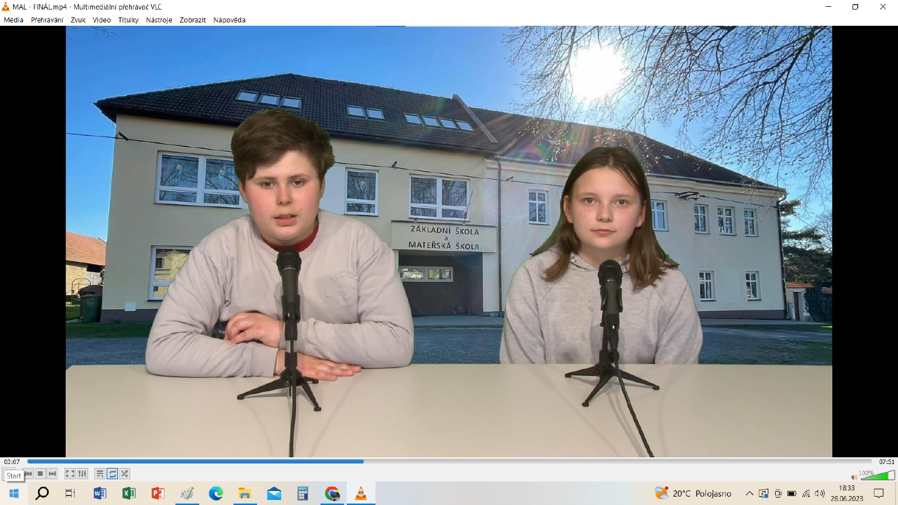Expand the Nástroje menu
Screen dimensions: 898x505
159,20
